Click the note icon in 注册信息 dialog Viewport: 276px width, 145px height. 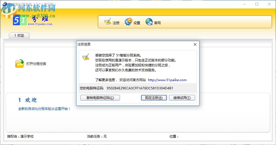(86, 57)
